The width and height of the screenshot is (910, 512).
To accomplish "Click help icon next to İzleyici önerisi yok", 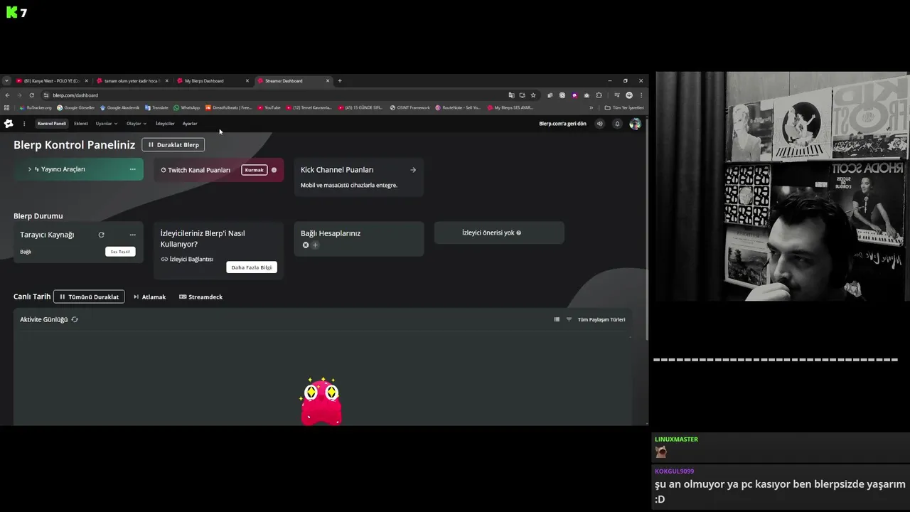I will (518, 233).
